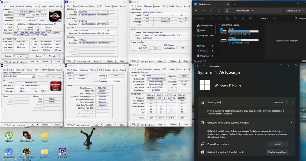This screenshot has height=161, width=306.
Task: Switch to SPD tab in the Graphics window
Action: 36,70
